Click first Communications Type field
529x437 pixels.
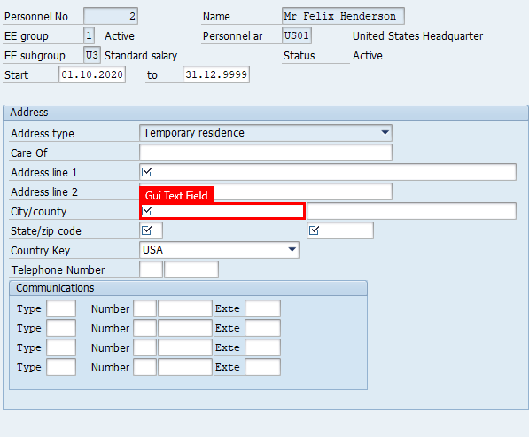pos(61,308)
